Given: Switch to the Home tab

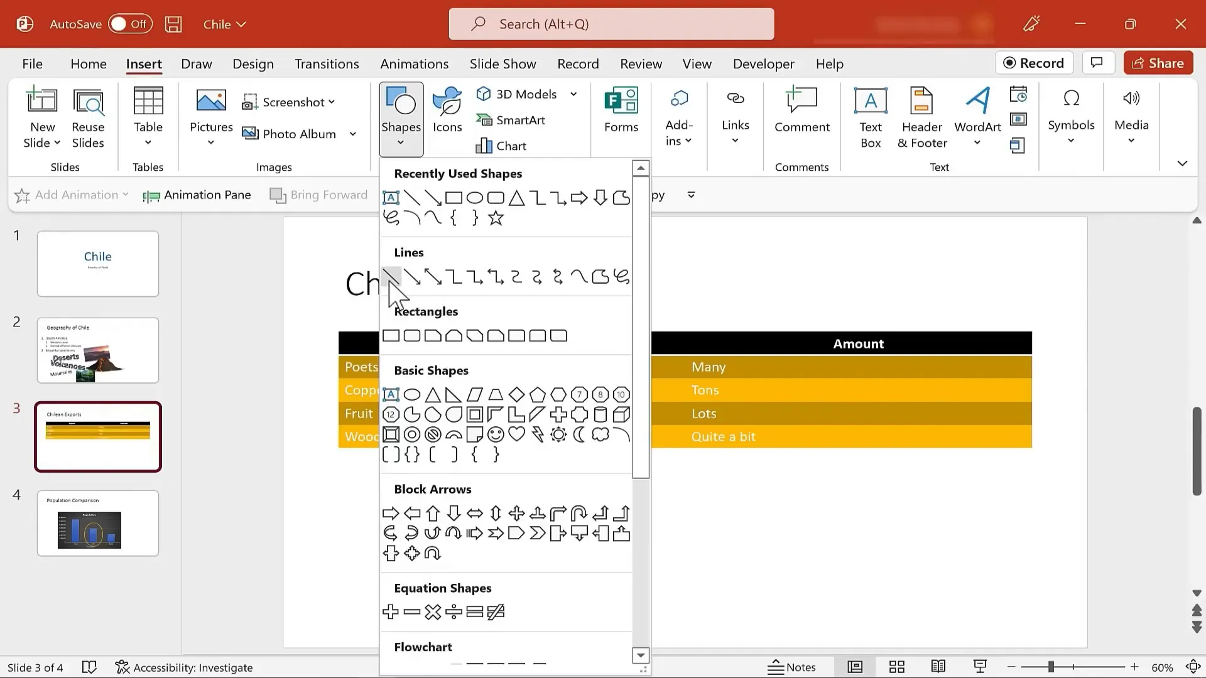Looking at the screenshot, I should pos(88,63).
